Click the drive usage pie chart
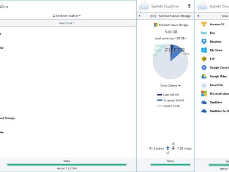 171,61
